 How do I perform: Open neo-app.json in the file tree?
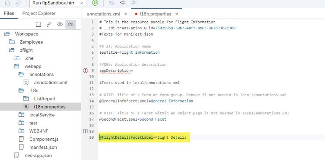38,155
